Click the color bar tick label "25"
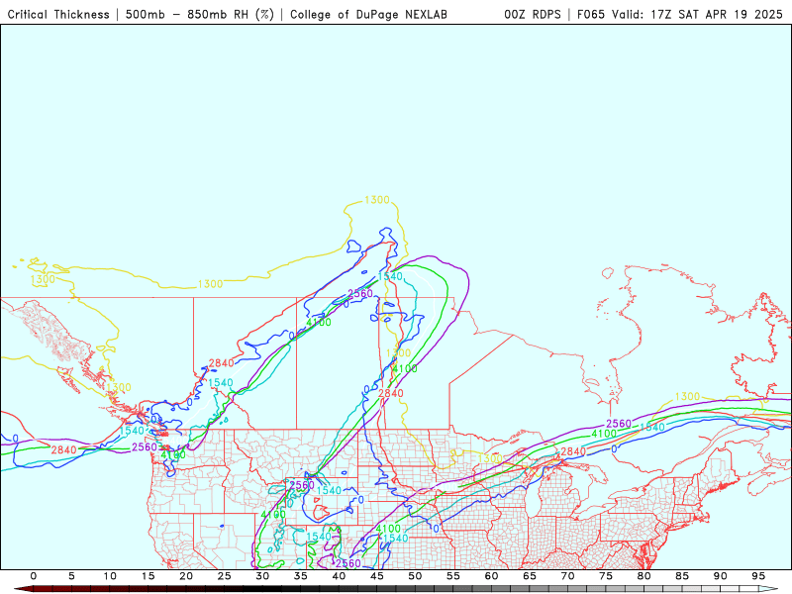The image size is (792, 594). click(225, 576)
